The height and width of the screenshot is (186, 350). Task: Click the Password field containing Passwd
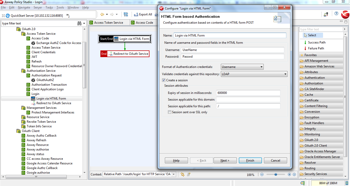click(x=233, y=57)
